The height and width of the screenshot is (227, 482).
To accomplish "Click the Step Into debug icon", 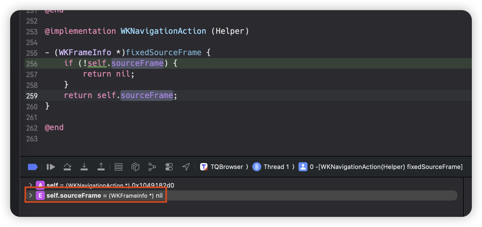I will pos(84,167).
